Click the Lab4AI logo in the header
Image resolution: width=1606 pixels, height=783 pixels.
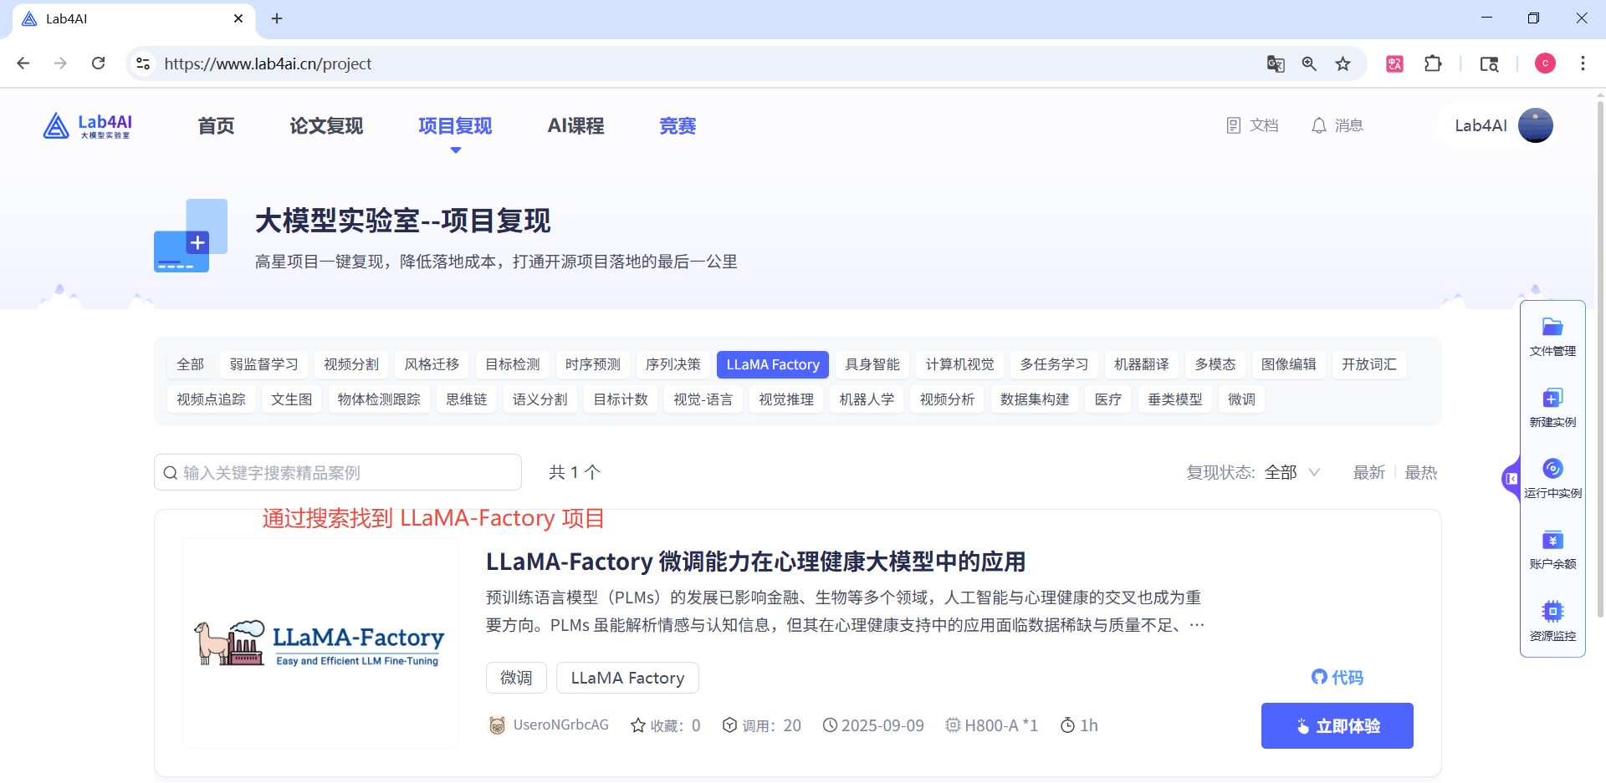pos(86,125)
